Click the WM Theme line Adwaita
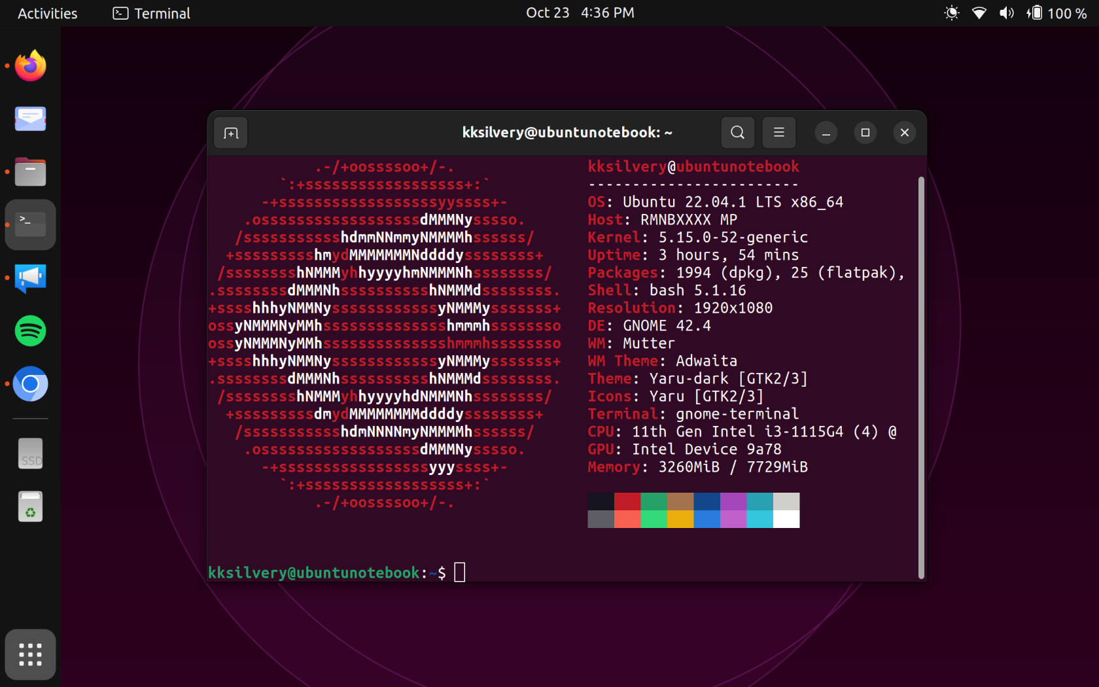The width and height of the screenshot is (1099, 687). 663,361
